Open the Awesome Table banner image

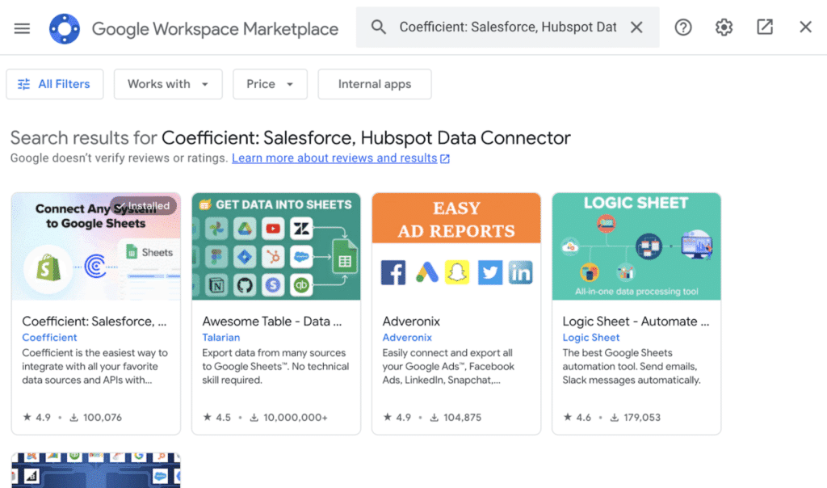[276, 246]
